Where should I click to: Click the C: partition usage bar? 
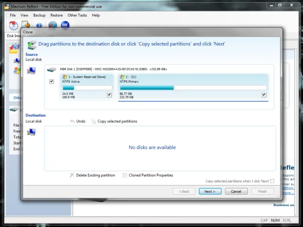click(193, 88)
